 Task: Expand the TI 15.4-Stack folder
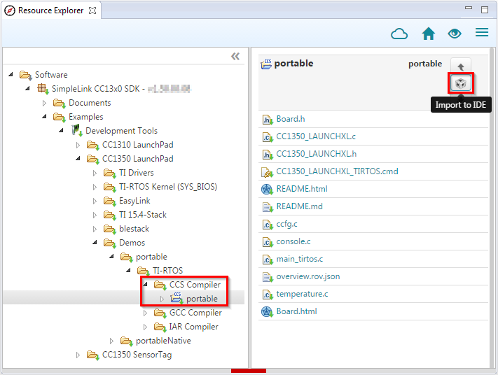[x=95, y=215]
